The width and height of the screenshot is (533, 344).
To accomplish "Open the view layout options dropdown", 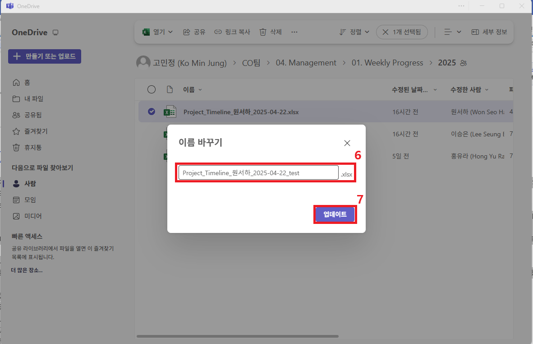I will (453, 32).
